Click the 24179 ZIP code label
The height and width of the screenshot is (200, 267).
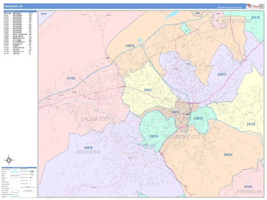tap(251, 124)
